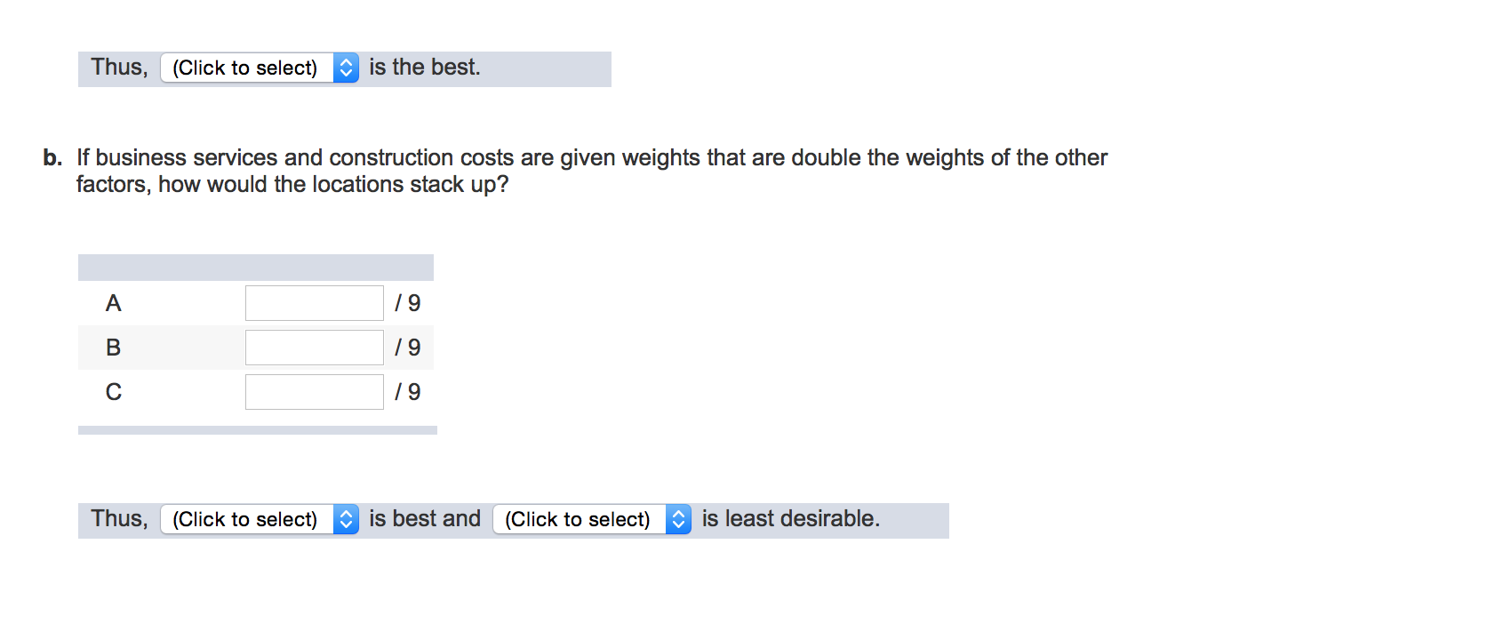This screenshot has width=1495, height=624.
Task: Click the bold "b." question marker
Action: 52,158
